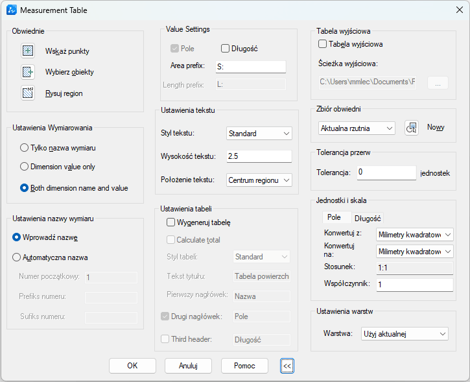The image size is (470, 382).
Task: Select Tylko nazwa wymiaru radio option
Action: pos(25,148)
